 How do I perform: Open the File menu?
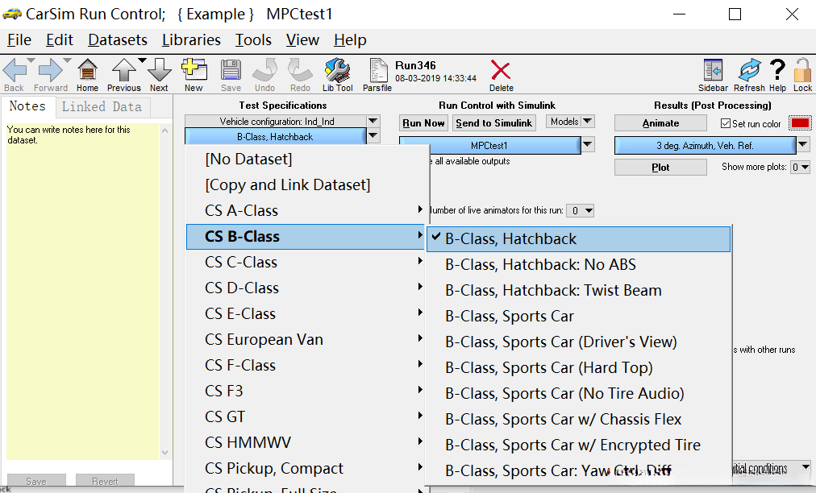coord(19,40)
